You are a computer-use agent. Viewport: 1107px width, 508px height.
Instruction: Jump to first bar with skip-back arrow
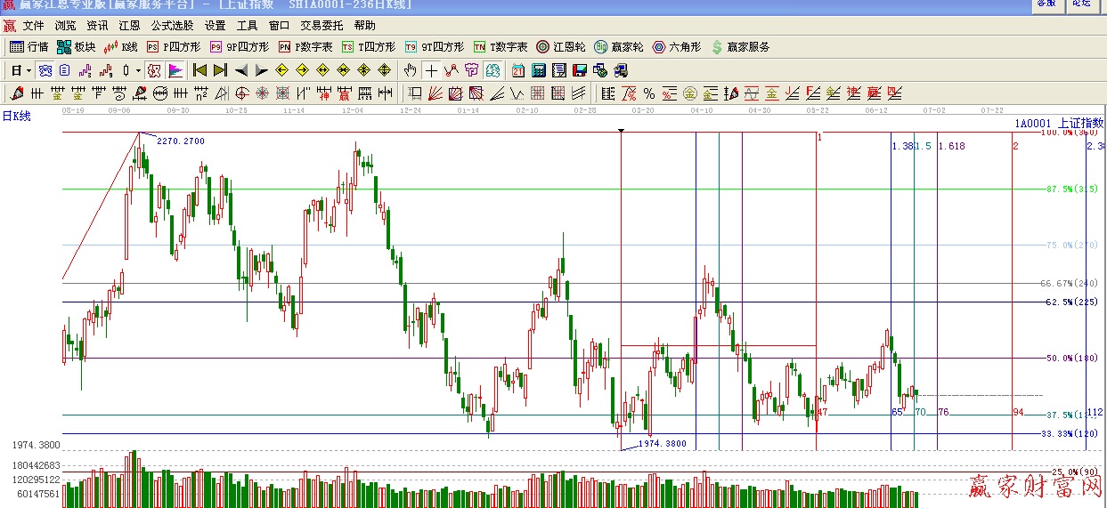point(200,70)
